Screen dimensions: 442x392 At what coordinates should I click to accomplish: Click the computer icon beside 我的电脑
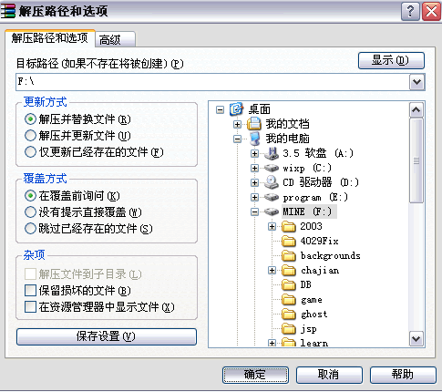point(254,139)
